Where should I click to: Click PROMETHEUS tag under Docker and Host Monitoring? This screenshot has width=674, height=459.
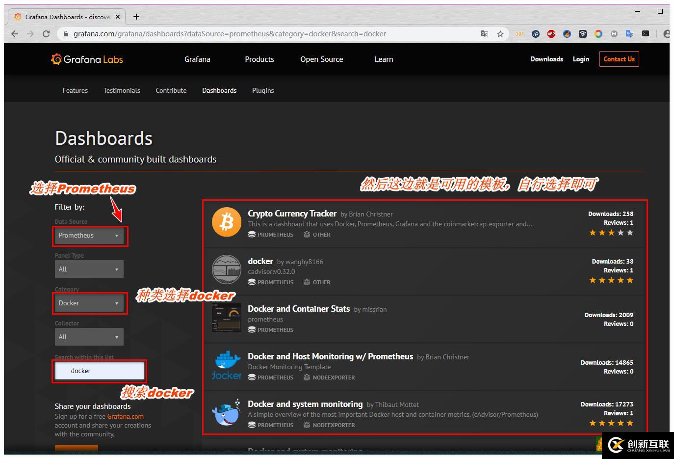point(271,378)
